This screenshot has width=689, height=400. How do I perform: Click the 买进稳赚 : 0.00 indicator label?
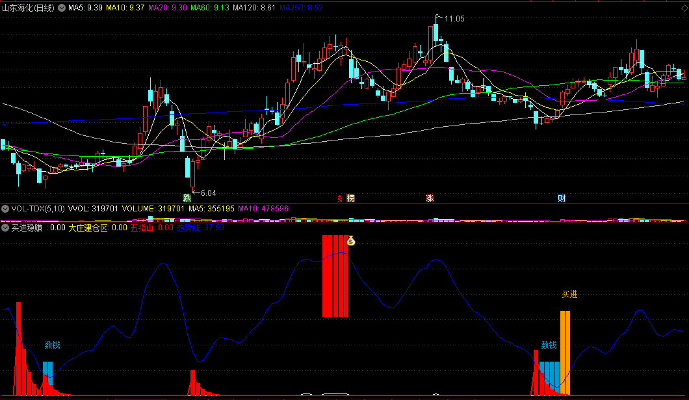coord(38,228)
